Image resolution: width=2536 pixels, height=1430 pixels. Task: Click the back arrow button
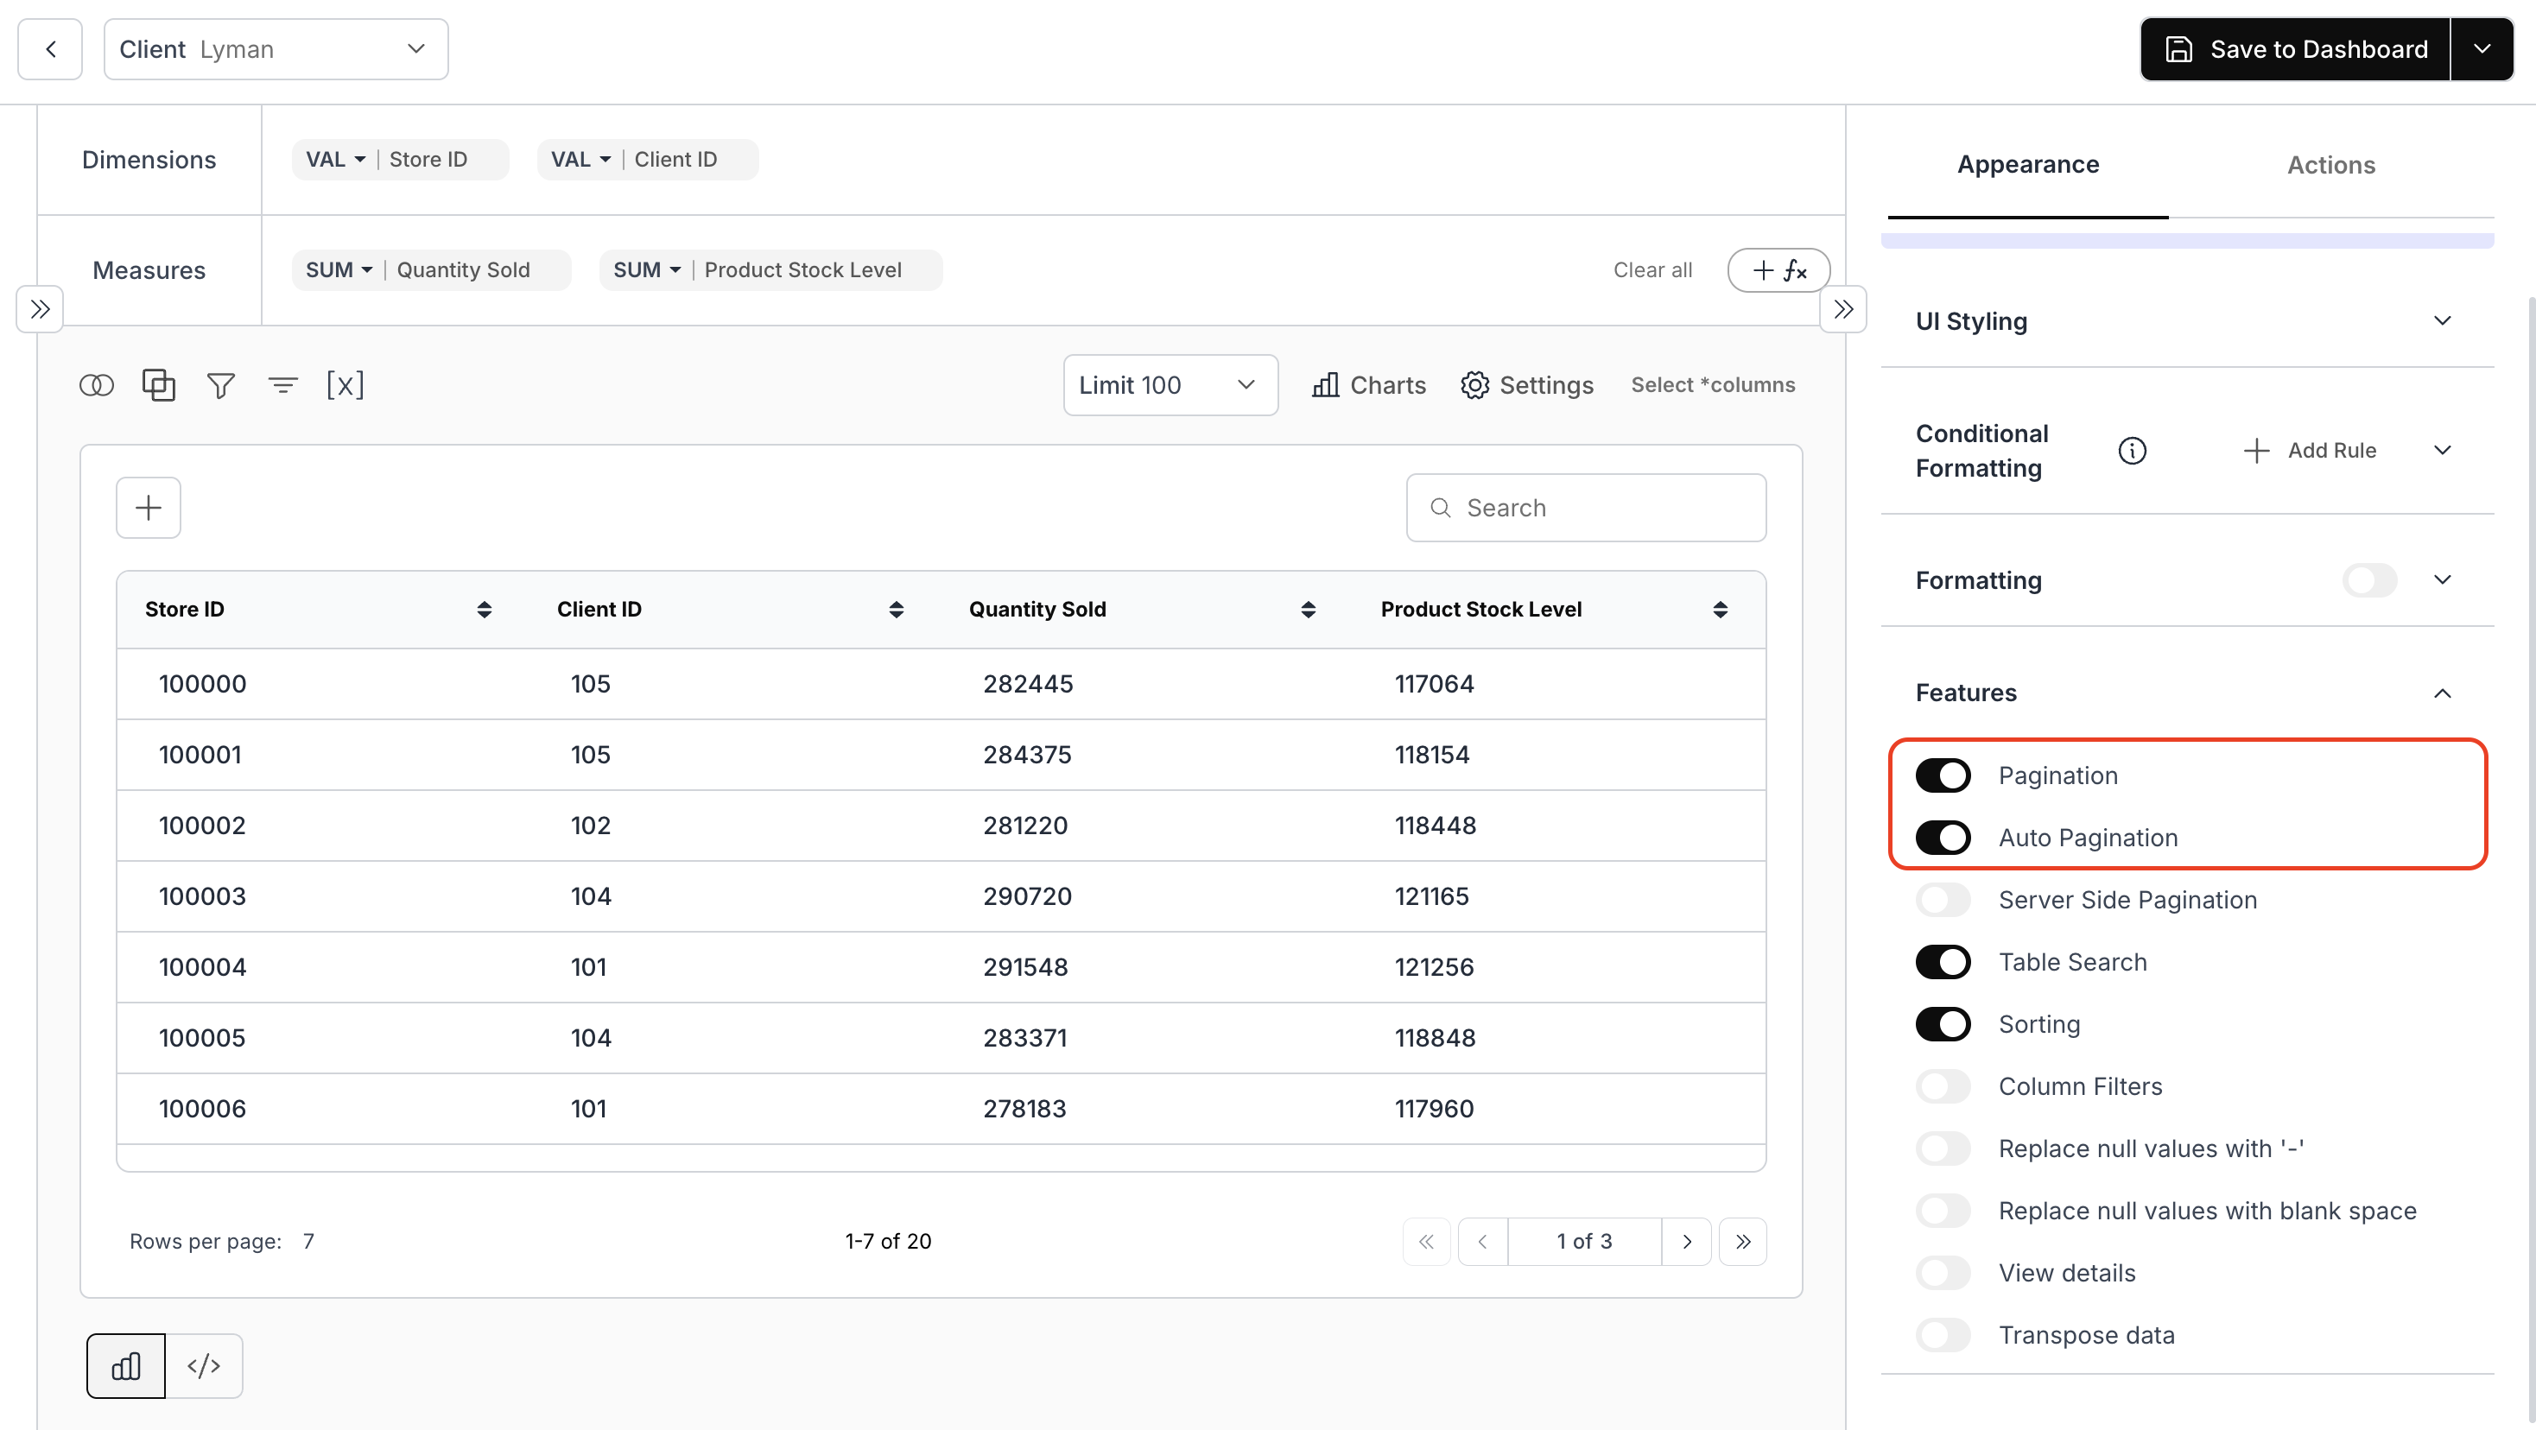pos(50,49)
